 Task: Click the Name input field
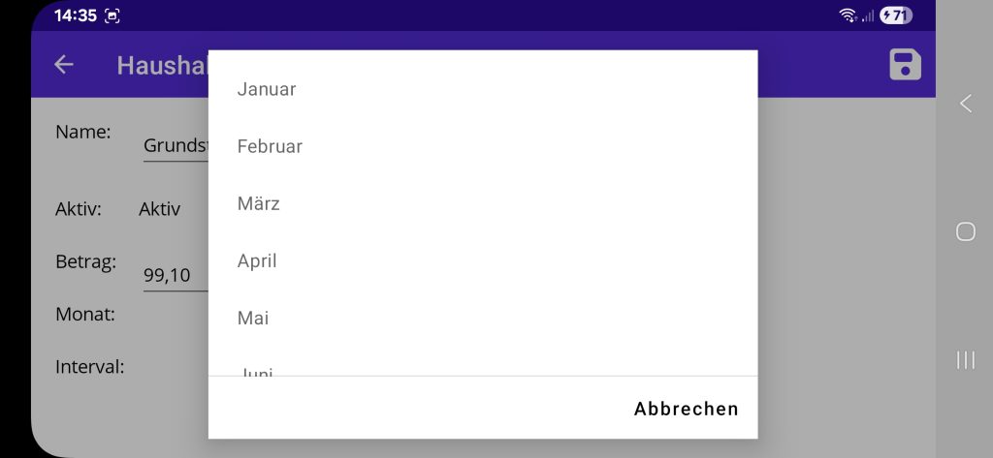tap(176, 146)
